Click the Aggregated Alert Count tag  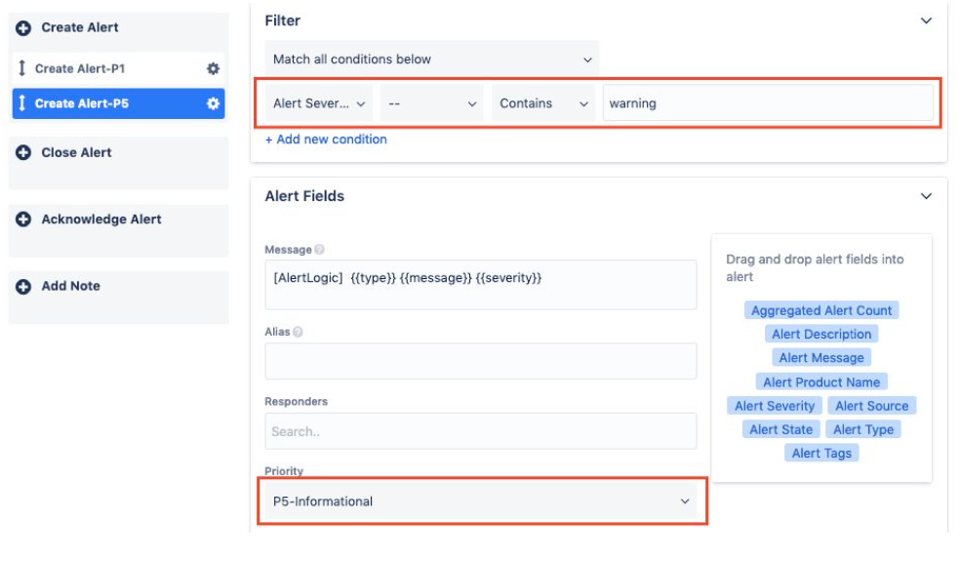[821, 310]
